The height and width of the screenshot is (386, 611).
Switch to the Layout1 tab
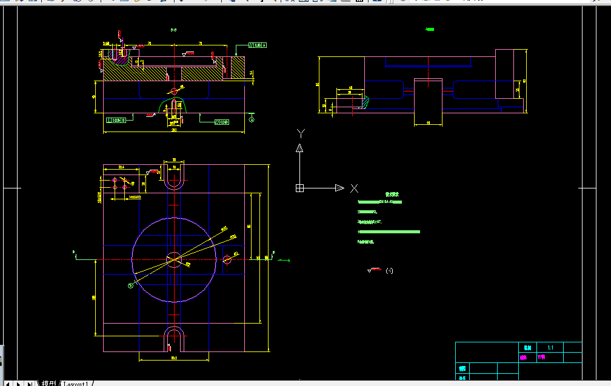(76, 384)
